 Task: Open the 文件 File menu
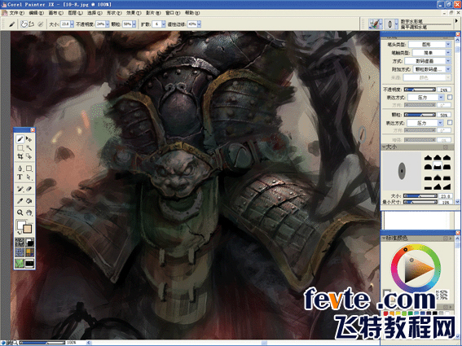(x=16, y=13)
